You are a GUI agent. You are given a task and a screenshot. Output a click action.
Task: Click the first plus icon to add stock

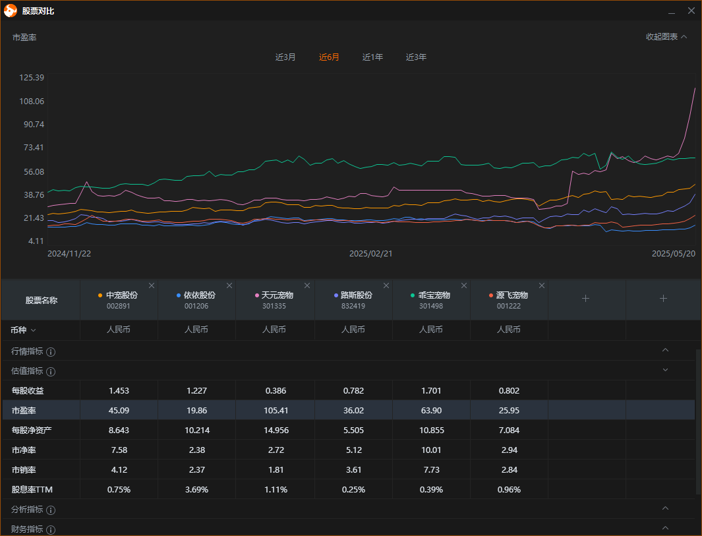click(585, 299)
